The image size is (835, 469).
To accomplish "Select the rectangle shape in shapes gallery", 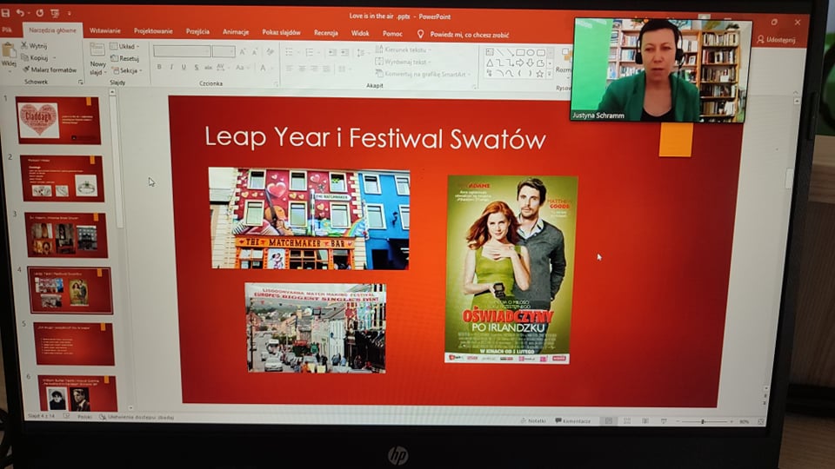I will click(520, 53).
